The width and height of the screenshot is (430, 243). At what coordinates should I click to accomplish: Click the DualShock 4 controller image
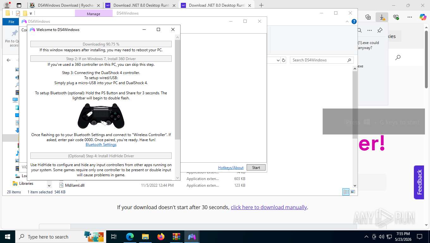tap(101, 116)
